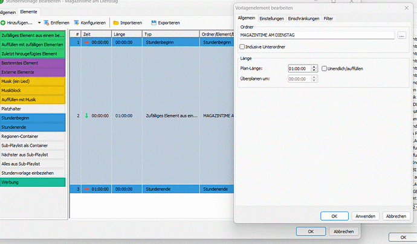Select 'Musik (ein Lied)' yellow item
This screenshot has width=417, height=244.
33,82
